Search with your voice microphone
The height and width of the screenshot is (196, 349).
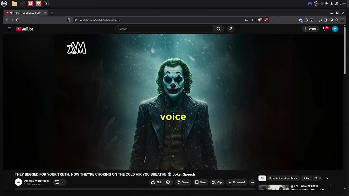231,29
